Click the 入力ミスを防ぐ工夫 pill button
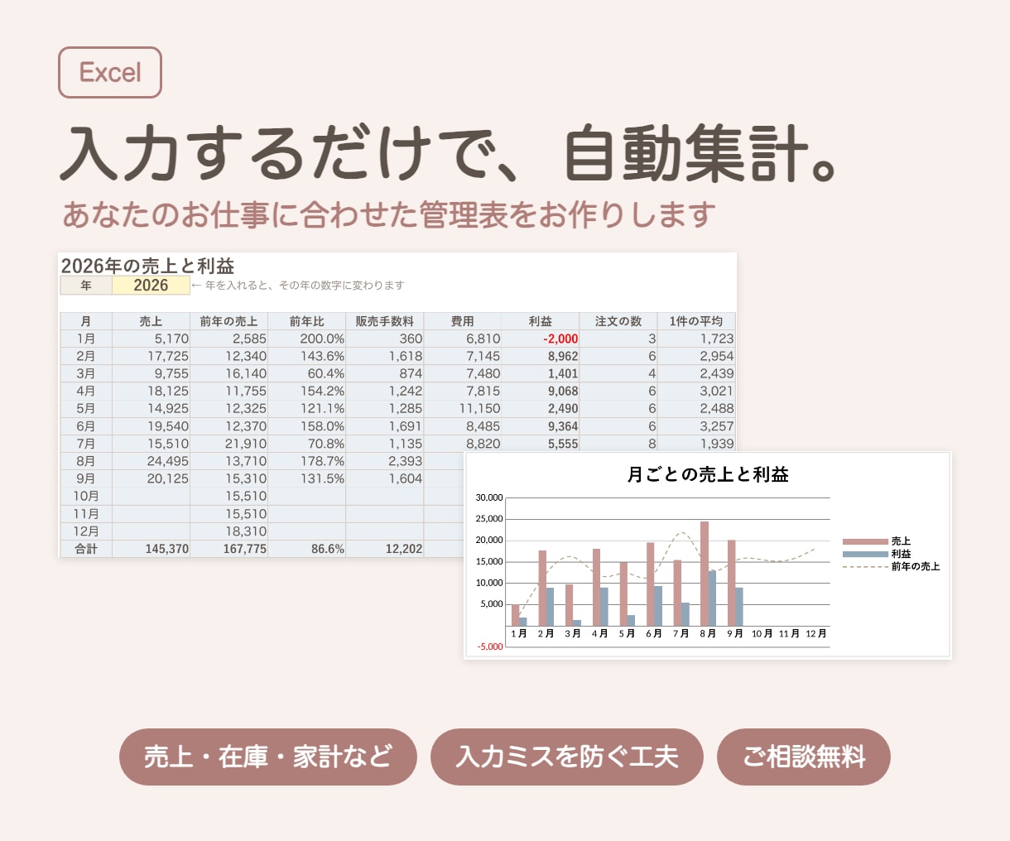Screen dimensions: 1010x841 [567, 757]
